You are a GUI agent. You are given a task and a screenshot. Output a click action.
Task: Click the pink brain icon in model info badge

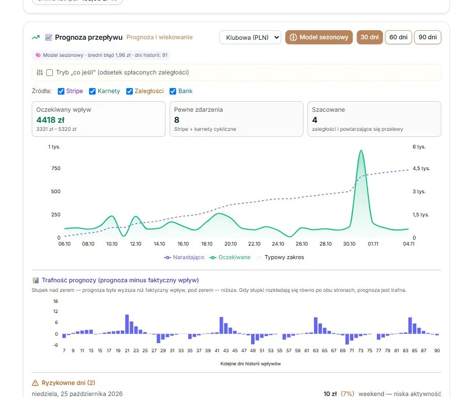(x=38, y=55)
